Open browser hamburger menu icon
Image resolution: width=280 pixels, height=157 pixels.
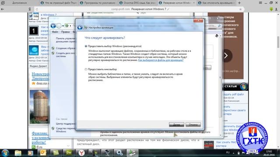pyautogui.click(x=261, y=3)
